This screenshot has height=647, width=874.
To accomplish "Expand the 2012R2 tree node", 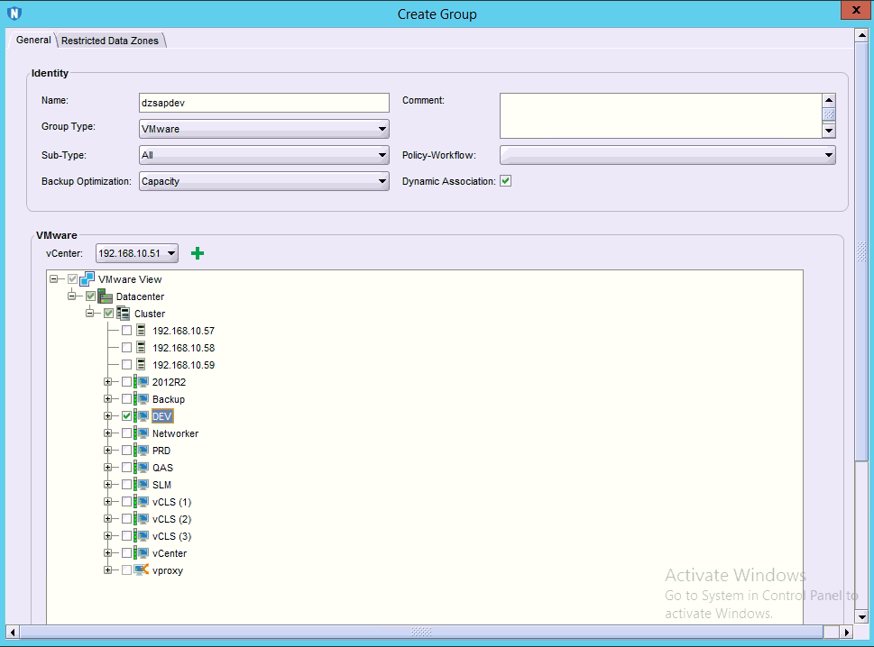I will (x=108, y=382).
